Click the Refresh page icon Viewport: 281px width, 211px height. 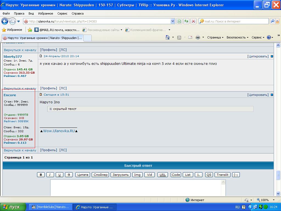[x=186, y=21]
